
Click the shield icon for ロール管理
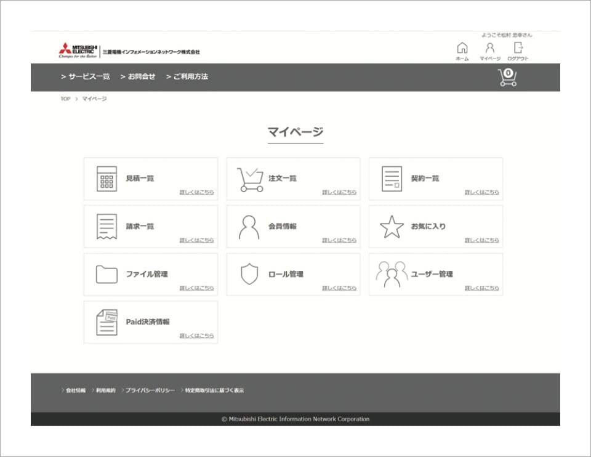pos(249,274)
